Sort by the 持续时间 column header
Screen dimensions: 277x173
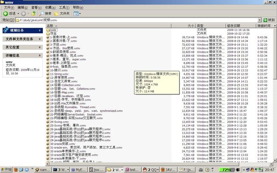point(265,26)
